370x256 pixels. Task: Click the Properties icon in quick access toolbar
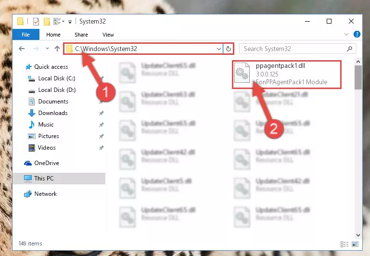(x=36, y=22)
